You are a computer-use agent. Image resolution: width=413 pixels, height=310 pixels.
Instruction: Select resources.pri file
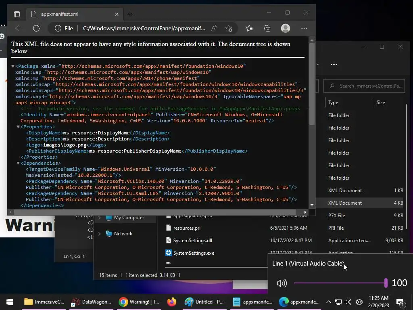pos(187,228)
